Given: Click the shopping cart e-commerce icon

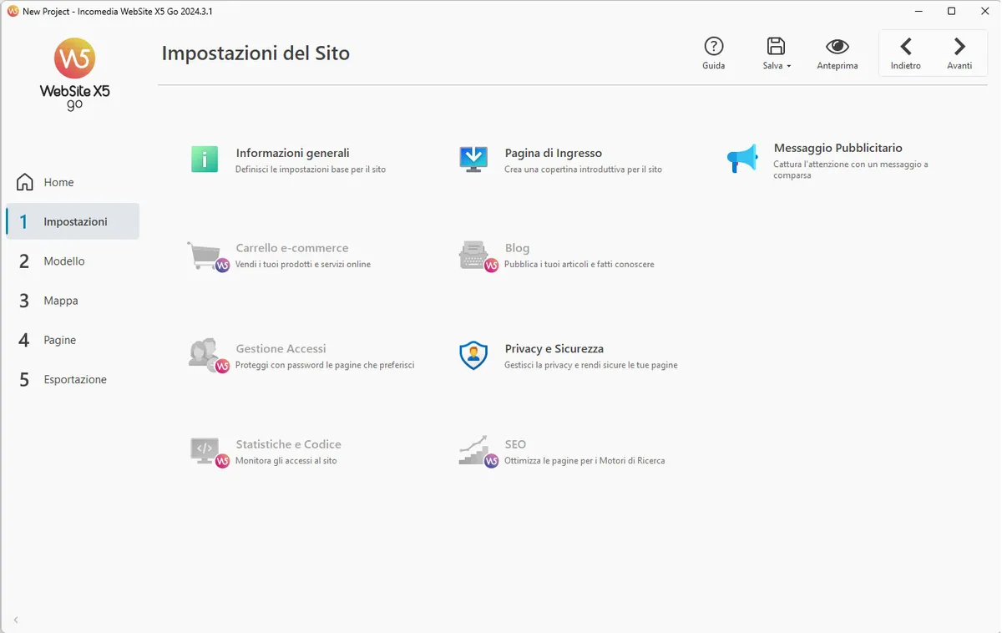Looking at the screenshot, I should click(207, 256).
